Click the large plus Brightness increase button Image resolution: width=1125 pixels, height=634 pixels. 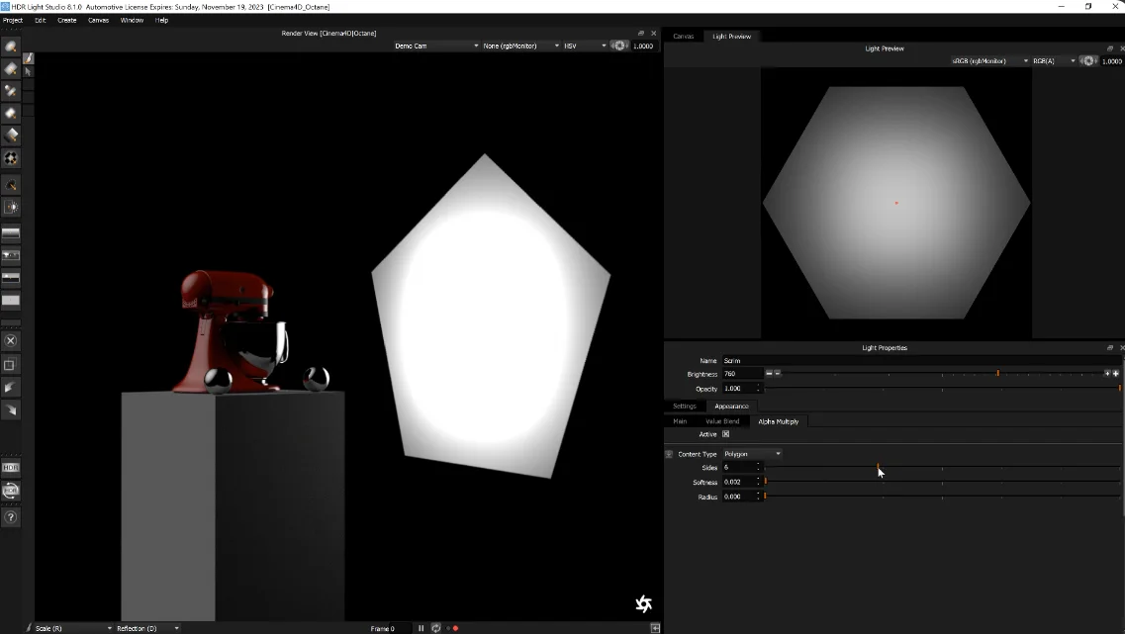(x=1116, y=374)
